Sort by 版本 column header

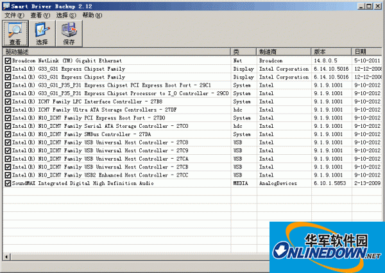(332, 51)
